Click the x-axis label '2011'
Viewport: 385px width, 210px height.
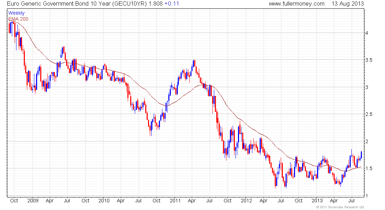click(175, 201)
